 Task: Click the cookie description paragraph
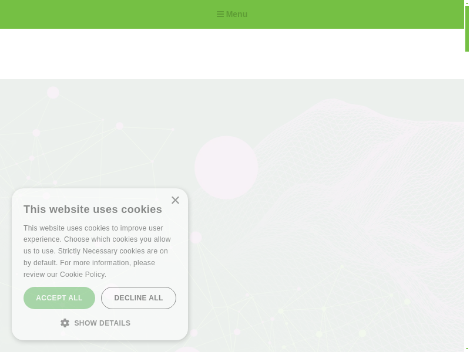point(97,251)
